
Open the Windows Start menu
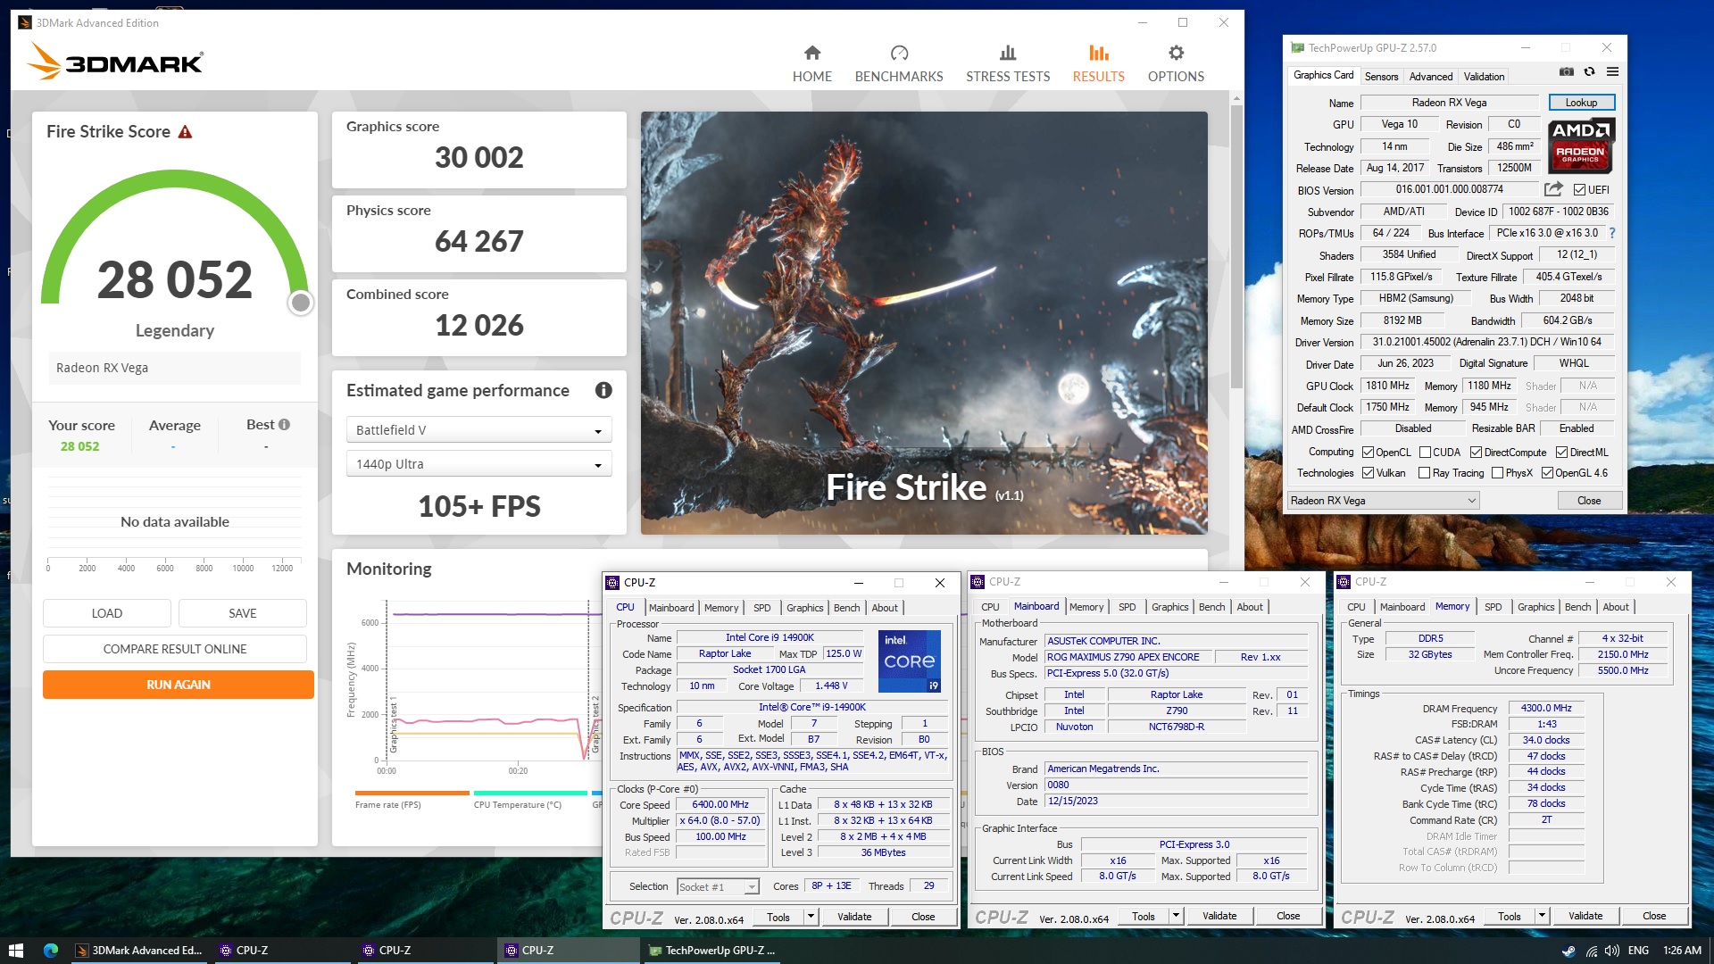click(15, 951)
